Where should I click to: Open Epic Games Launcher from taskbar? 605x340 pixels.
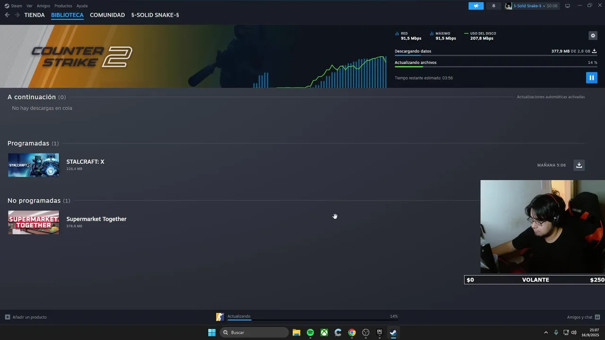click(x=380, y=332)
